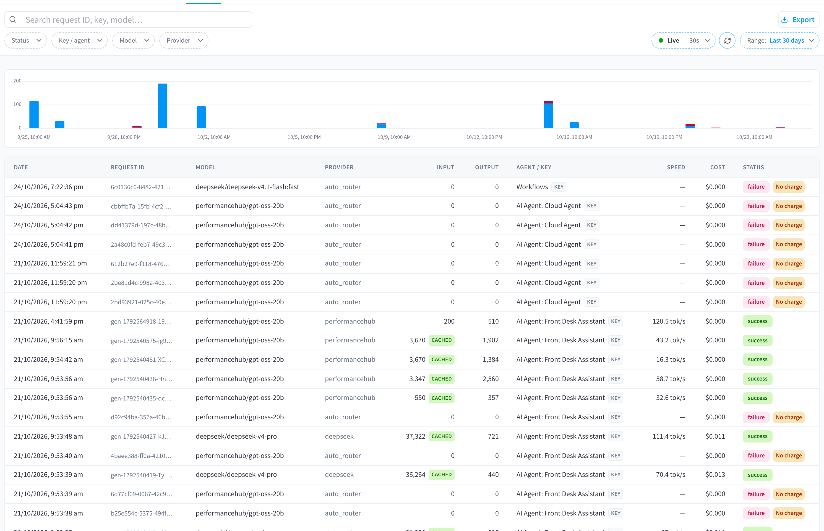
Task: Click No charge badge in 7:22:36 pm row
Action: pyautogui.click(x=789, y=187)
